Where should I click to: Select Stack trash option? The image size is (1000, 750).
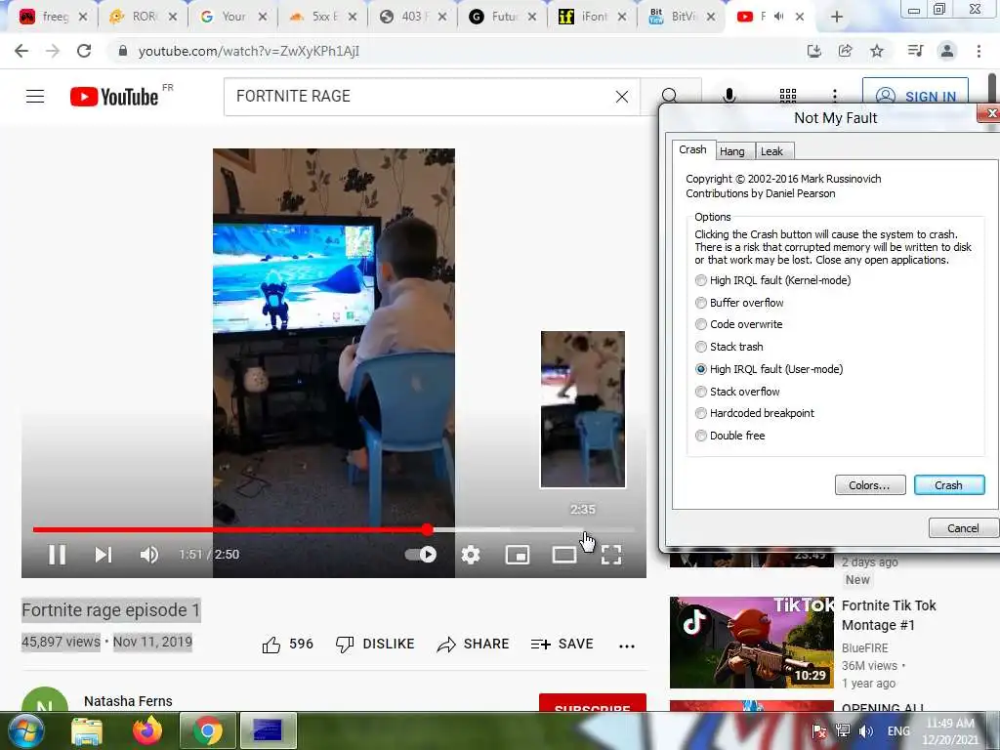[729, 347]
